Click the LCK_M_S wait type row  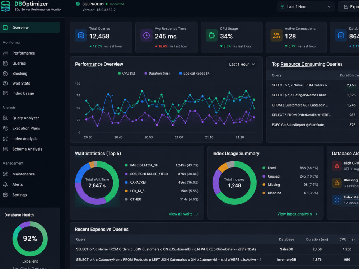pos(162,191)
